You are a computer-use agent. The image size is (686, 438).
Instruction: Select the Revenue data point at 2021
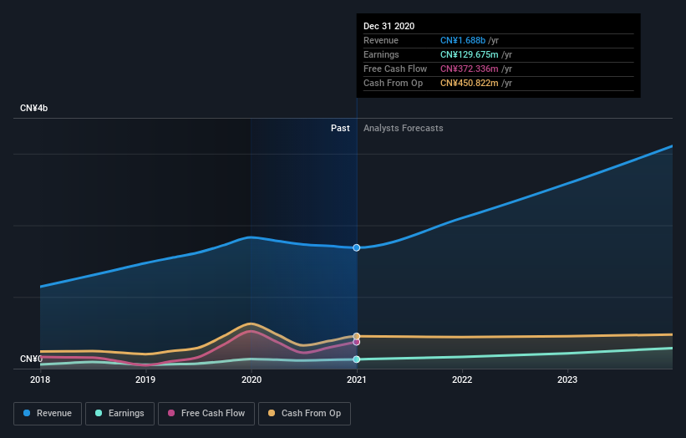357,247
